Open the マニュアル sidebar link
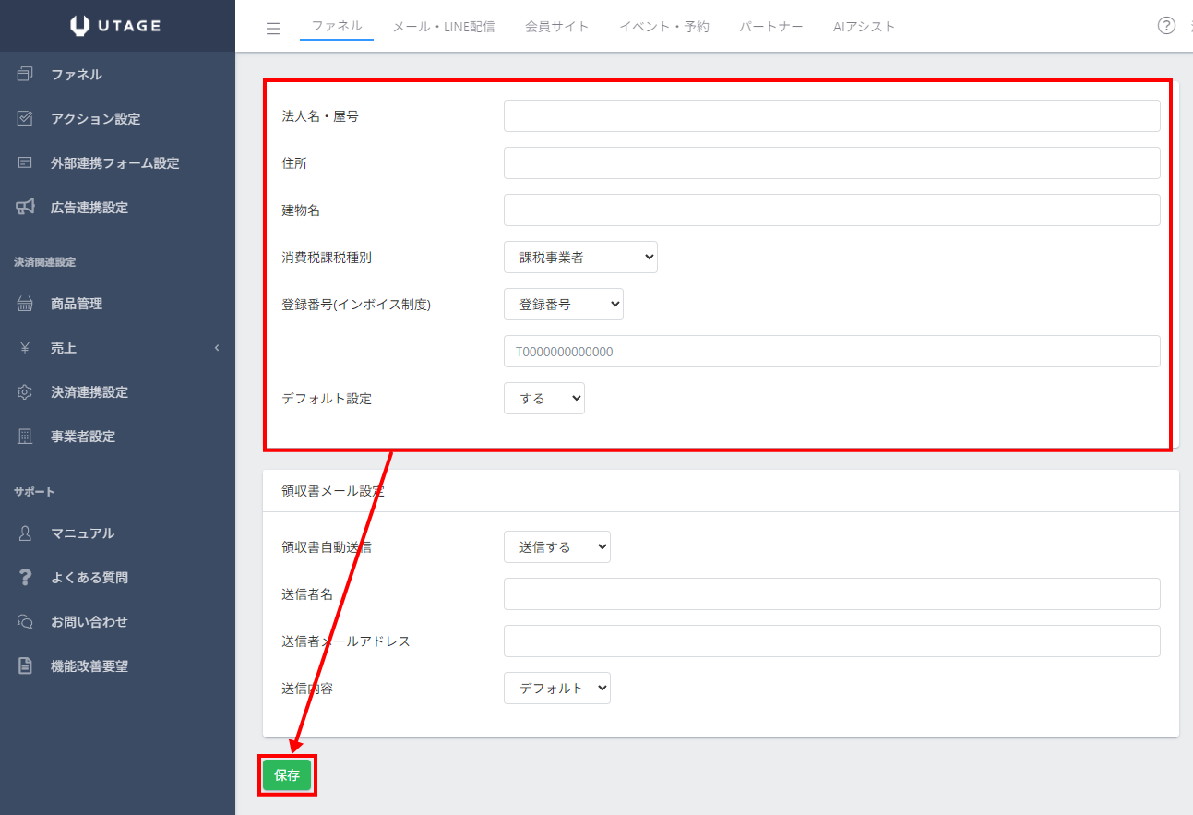The width and height of the screenshot is (1193, 815). (82, 533)
